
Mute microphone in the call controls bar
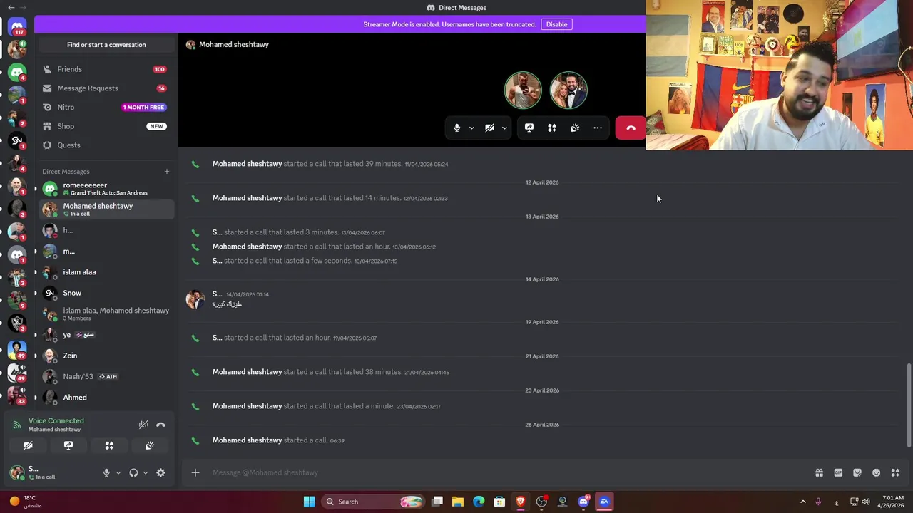(x=456, y=128)
